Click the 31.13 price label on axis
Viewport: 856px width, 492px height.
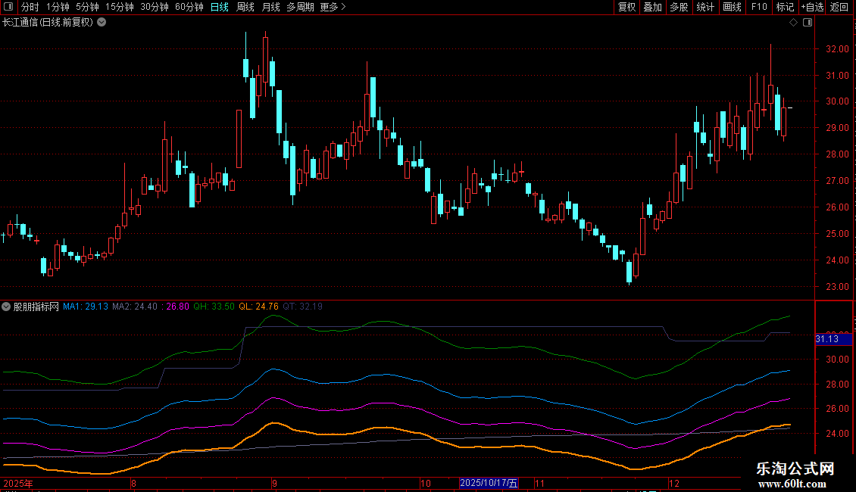coord(826,339)
